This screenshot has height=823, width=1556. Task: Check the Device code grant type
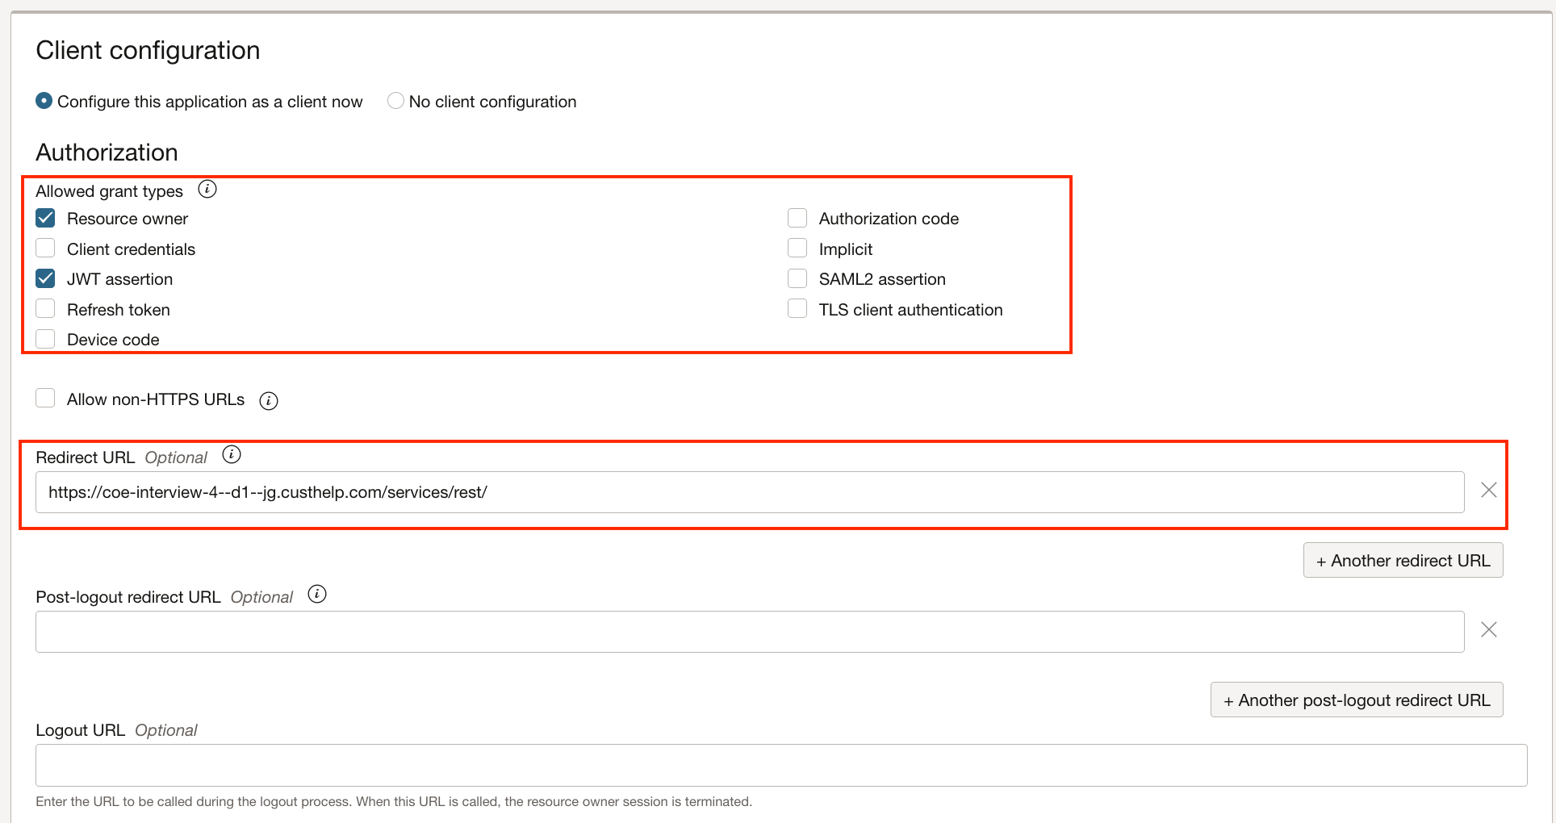click(x=45, y=338)
